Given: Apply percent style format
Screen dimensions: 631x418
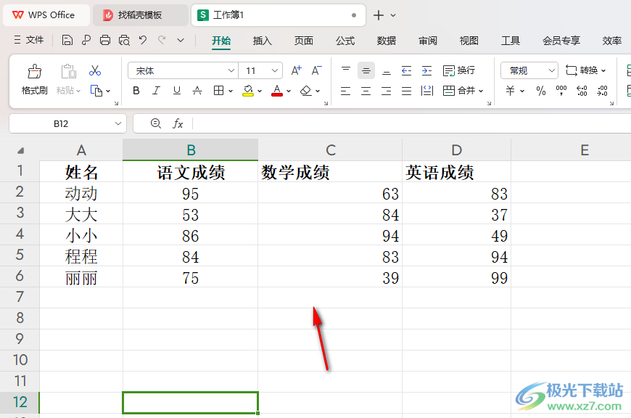Looking at the screenshot, I should (x=541, y=91).
